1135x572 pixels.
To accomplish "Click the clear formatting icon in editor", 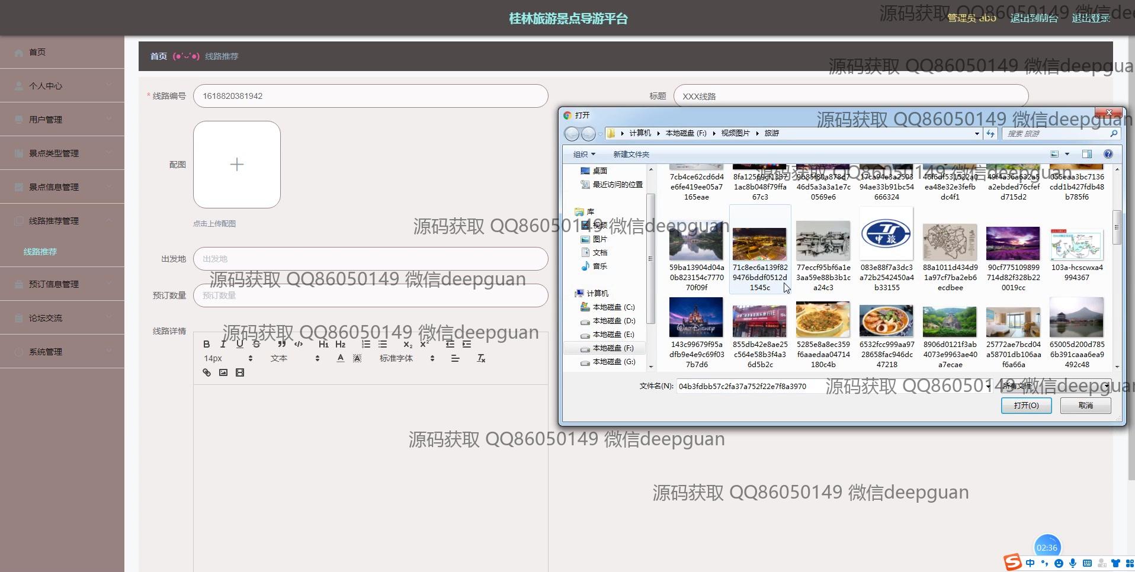I will click(x=481, y=358).
